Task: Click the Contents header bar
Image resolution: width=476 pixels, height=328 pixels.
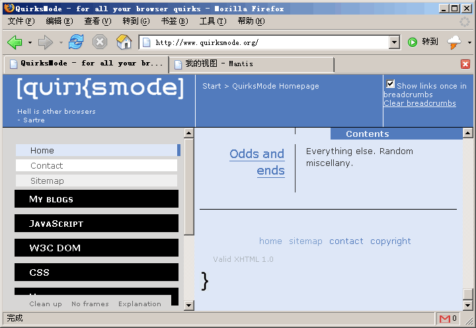Action: (397, 134)
